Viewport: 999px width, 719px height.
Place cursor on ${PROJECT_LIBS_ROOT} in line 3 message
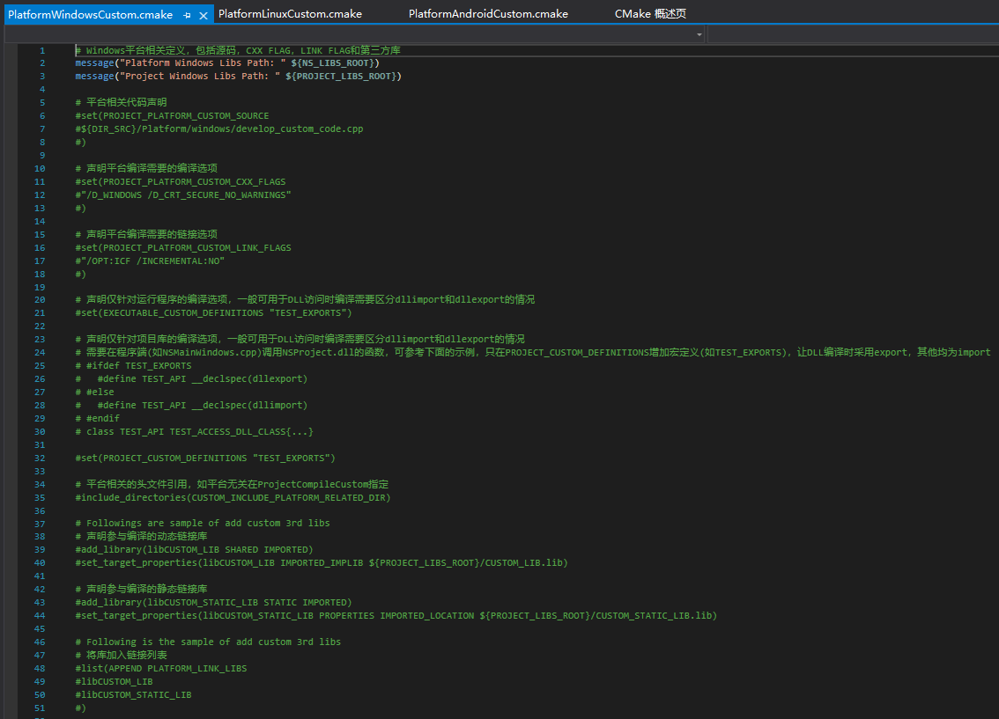[x=343, y=77]
